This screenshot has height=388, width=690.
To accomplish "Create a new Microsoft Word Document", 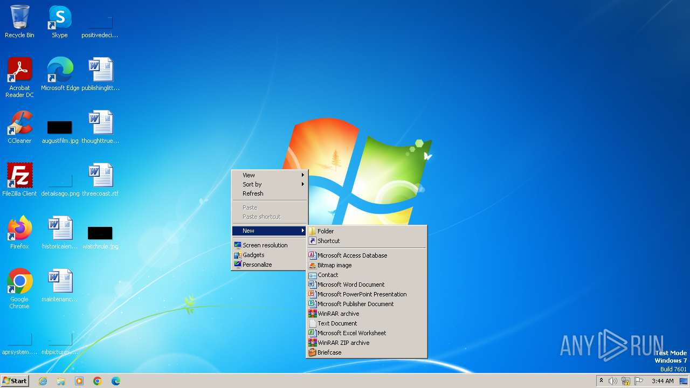I will [367, 285].
